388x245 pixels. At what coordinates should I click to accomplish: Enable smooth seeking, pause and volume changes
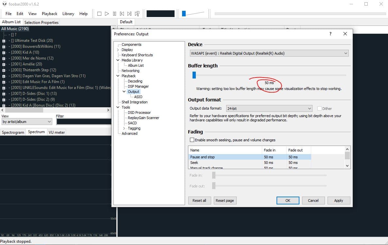[x=192, y=140]
